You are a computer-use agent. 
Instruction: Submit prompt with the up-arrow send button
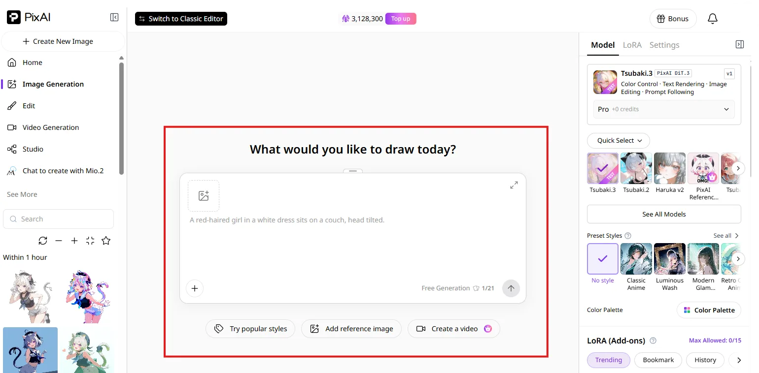coord(511,288)
